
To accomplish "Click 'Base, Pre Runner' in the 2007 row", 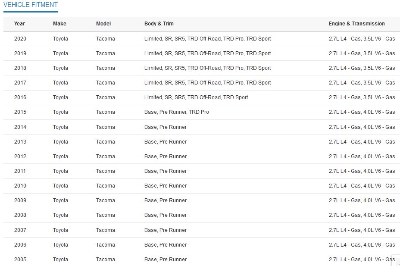I will [x=166, y=230].
